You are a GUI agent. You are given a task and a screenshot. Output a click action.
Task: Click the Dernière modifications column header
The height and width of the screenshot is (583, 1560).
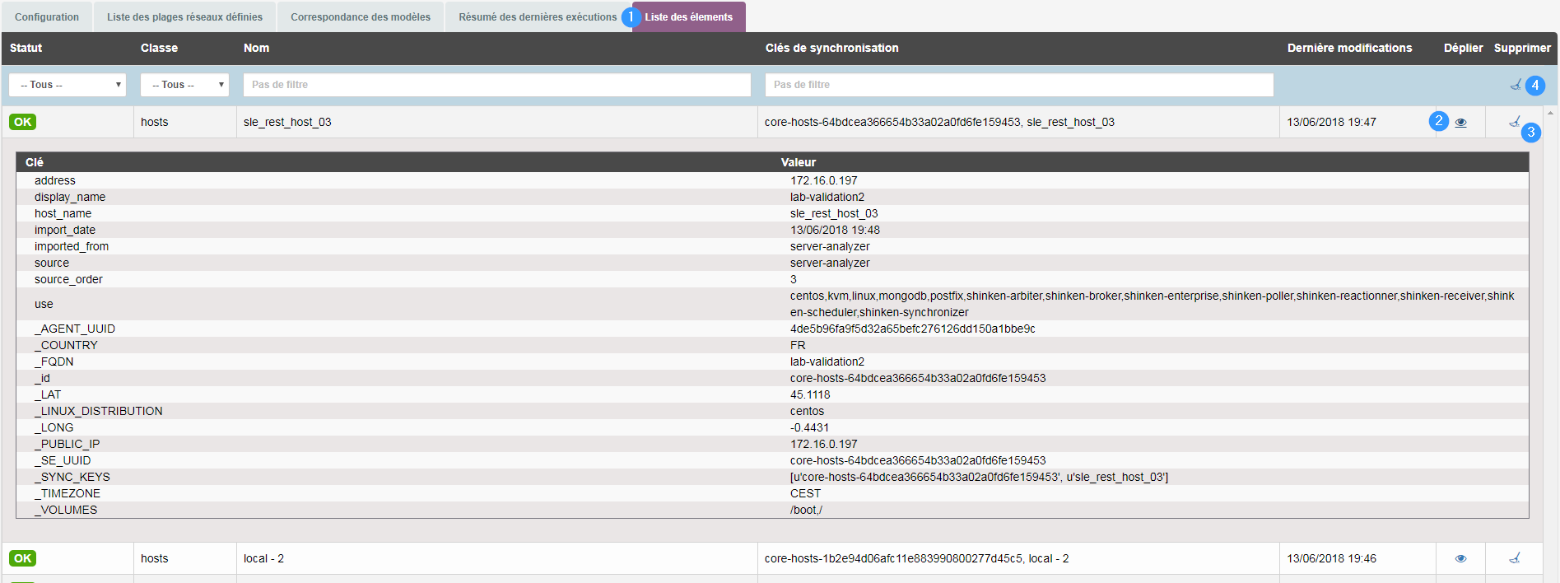[x=1349, y=48]
